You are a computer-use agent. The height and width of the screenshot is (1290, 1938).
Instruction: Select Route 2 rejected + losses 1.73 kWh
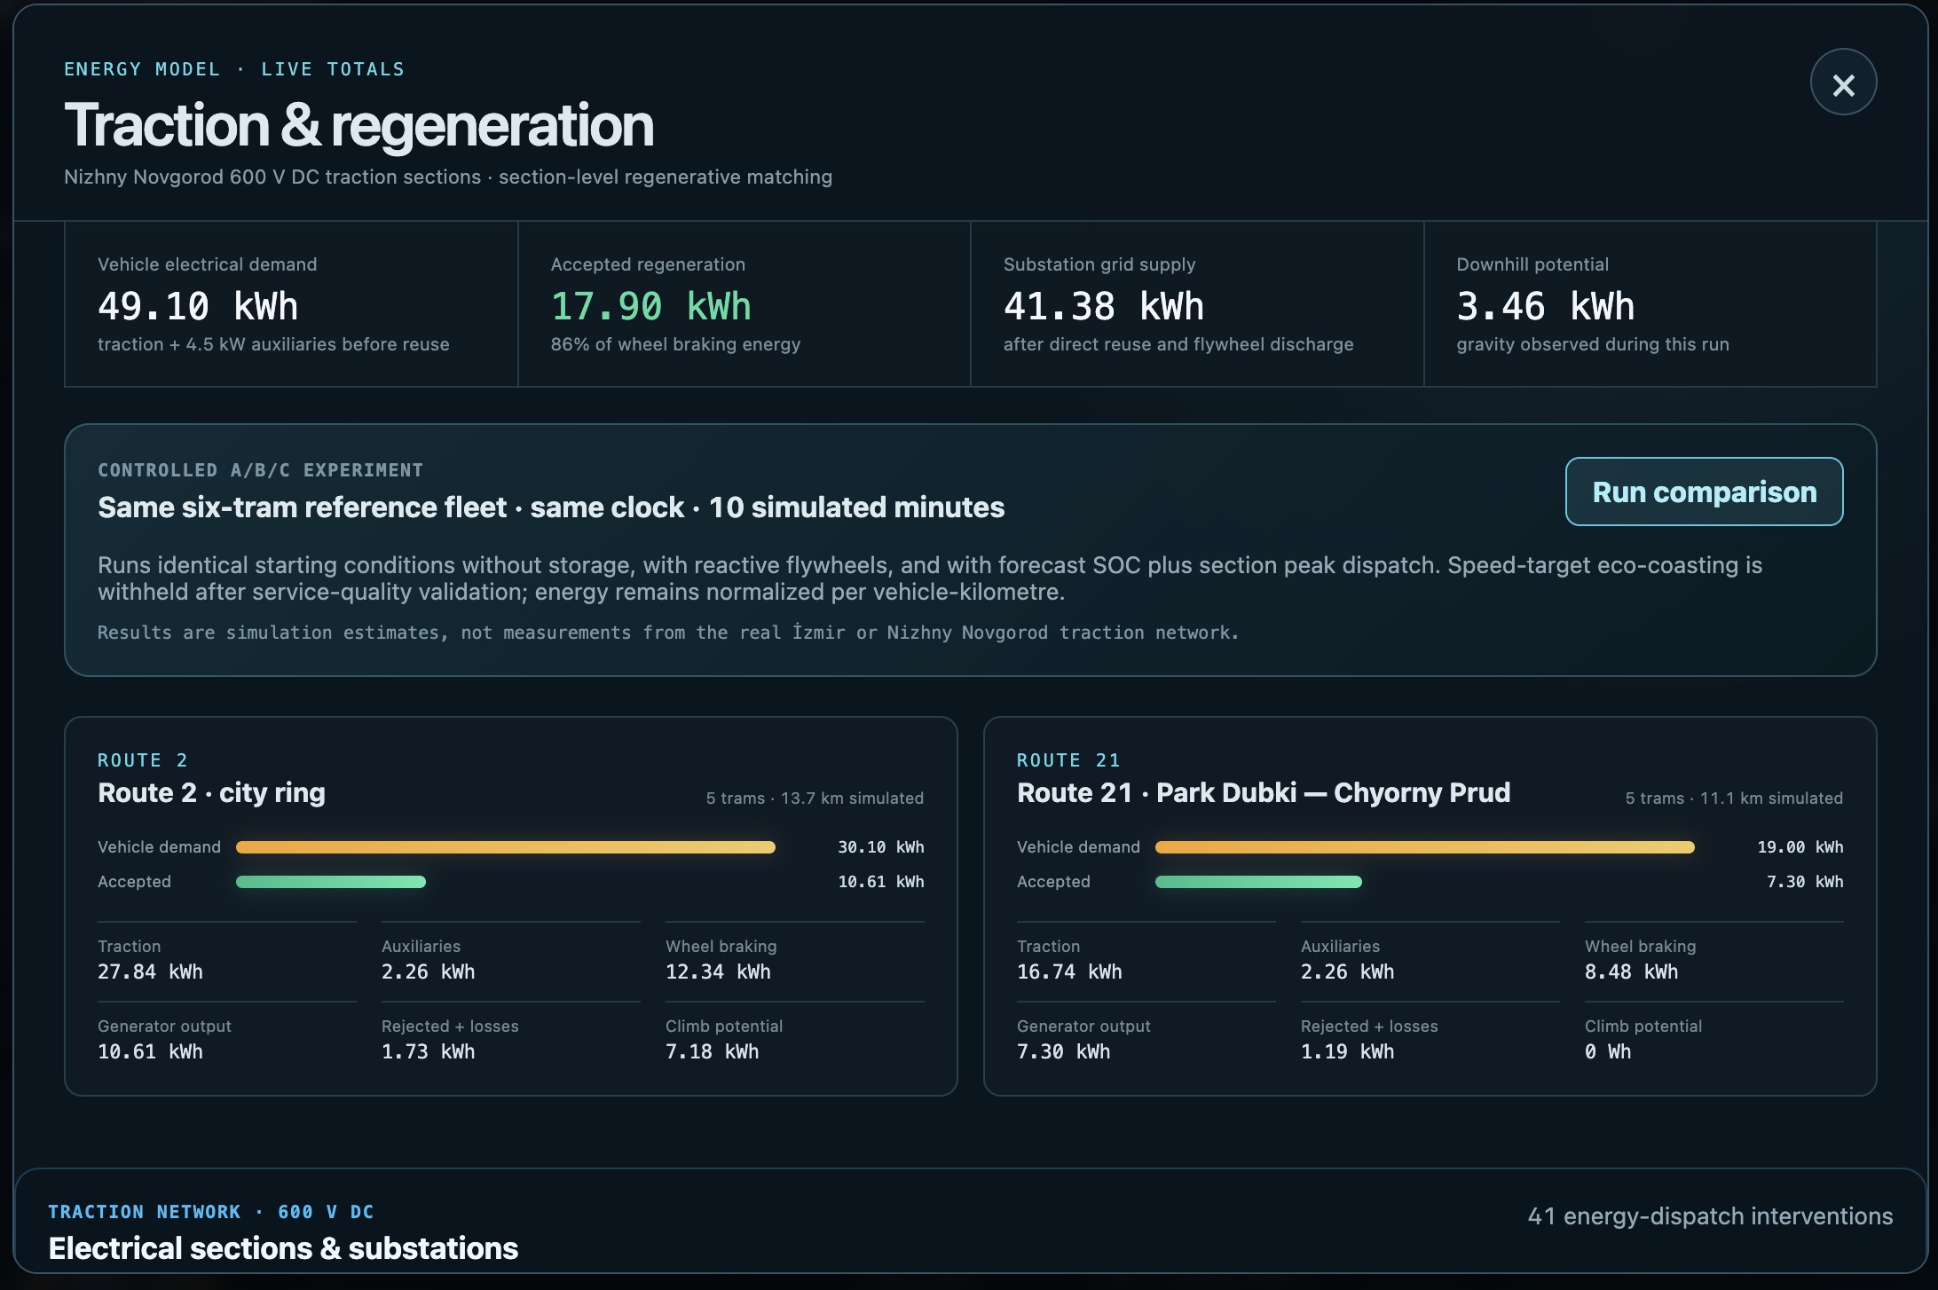[428, 1051]
